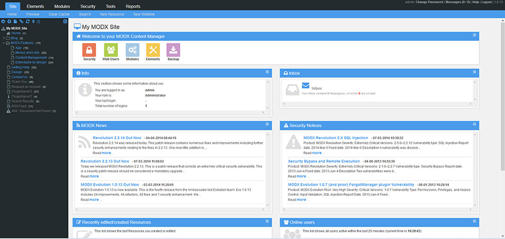The image size is (505, 239).
Task: Collapse the Info panel
Action: tap(267, 72)
